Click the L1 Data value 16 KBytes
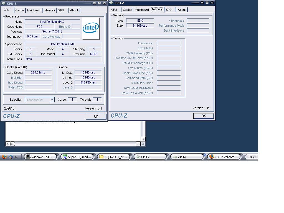Image resolution: width=284 pixels, height=213 pixels. point(88,72)
